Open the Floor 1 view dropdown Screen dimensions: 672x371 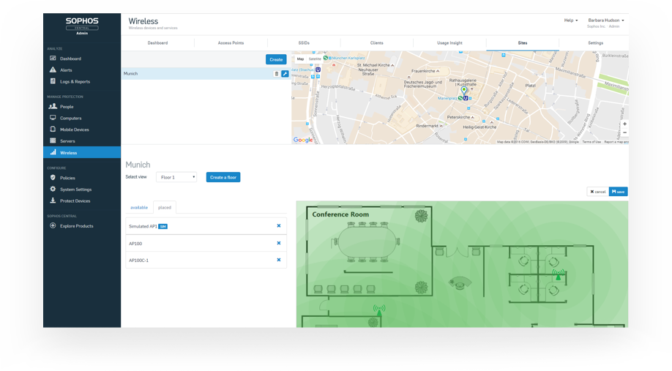click(176, 177)
